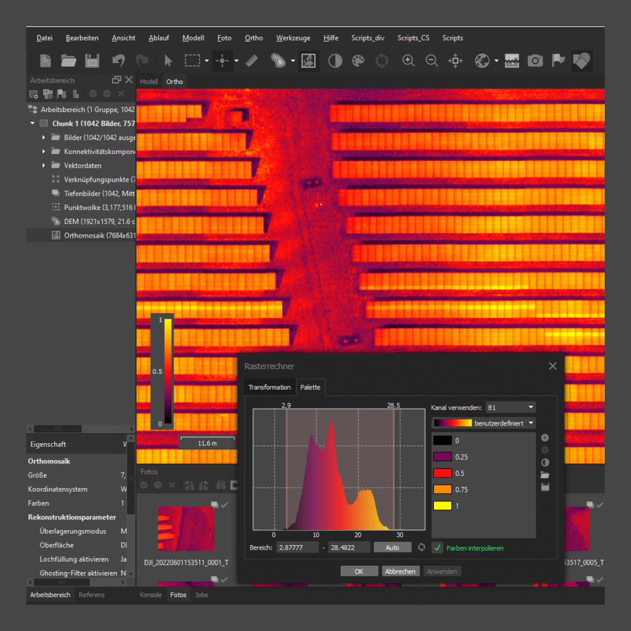Click the zoom in magnifier icon

click(x=408, y=60)
